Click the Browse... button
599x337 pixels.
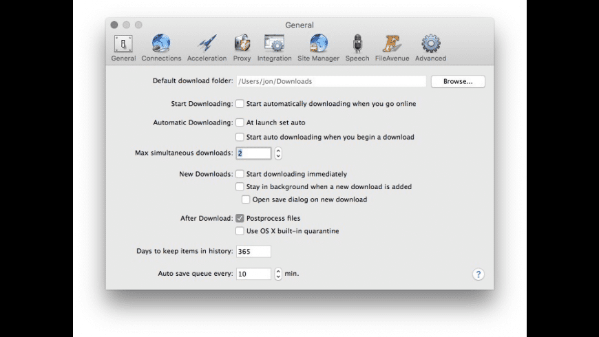click(458, 81)
